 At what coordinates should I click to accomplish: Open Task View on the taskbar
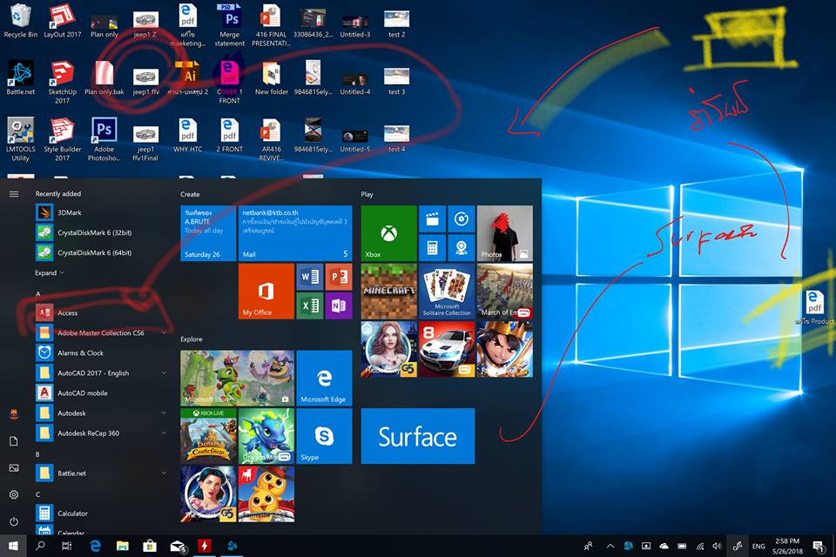pyautogui.click(x=67, y=546)
